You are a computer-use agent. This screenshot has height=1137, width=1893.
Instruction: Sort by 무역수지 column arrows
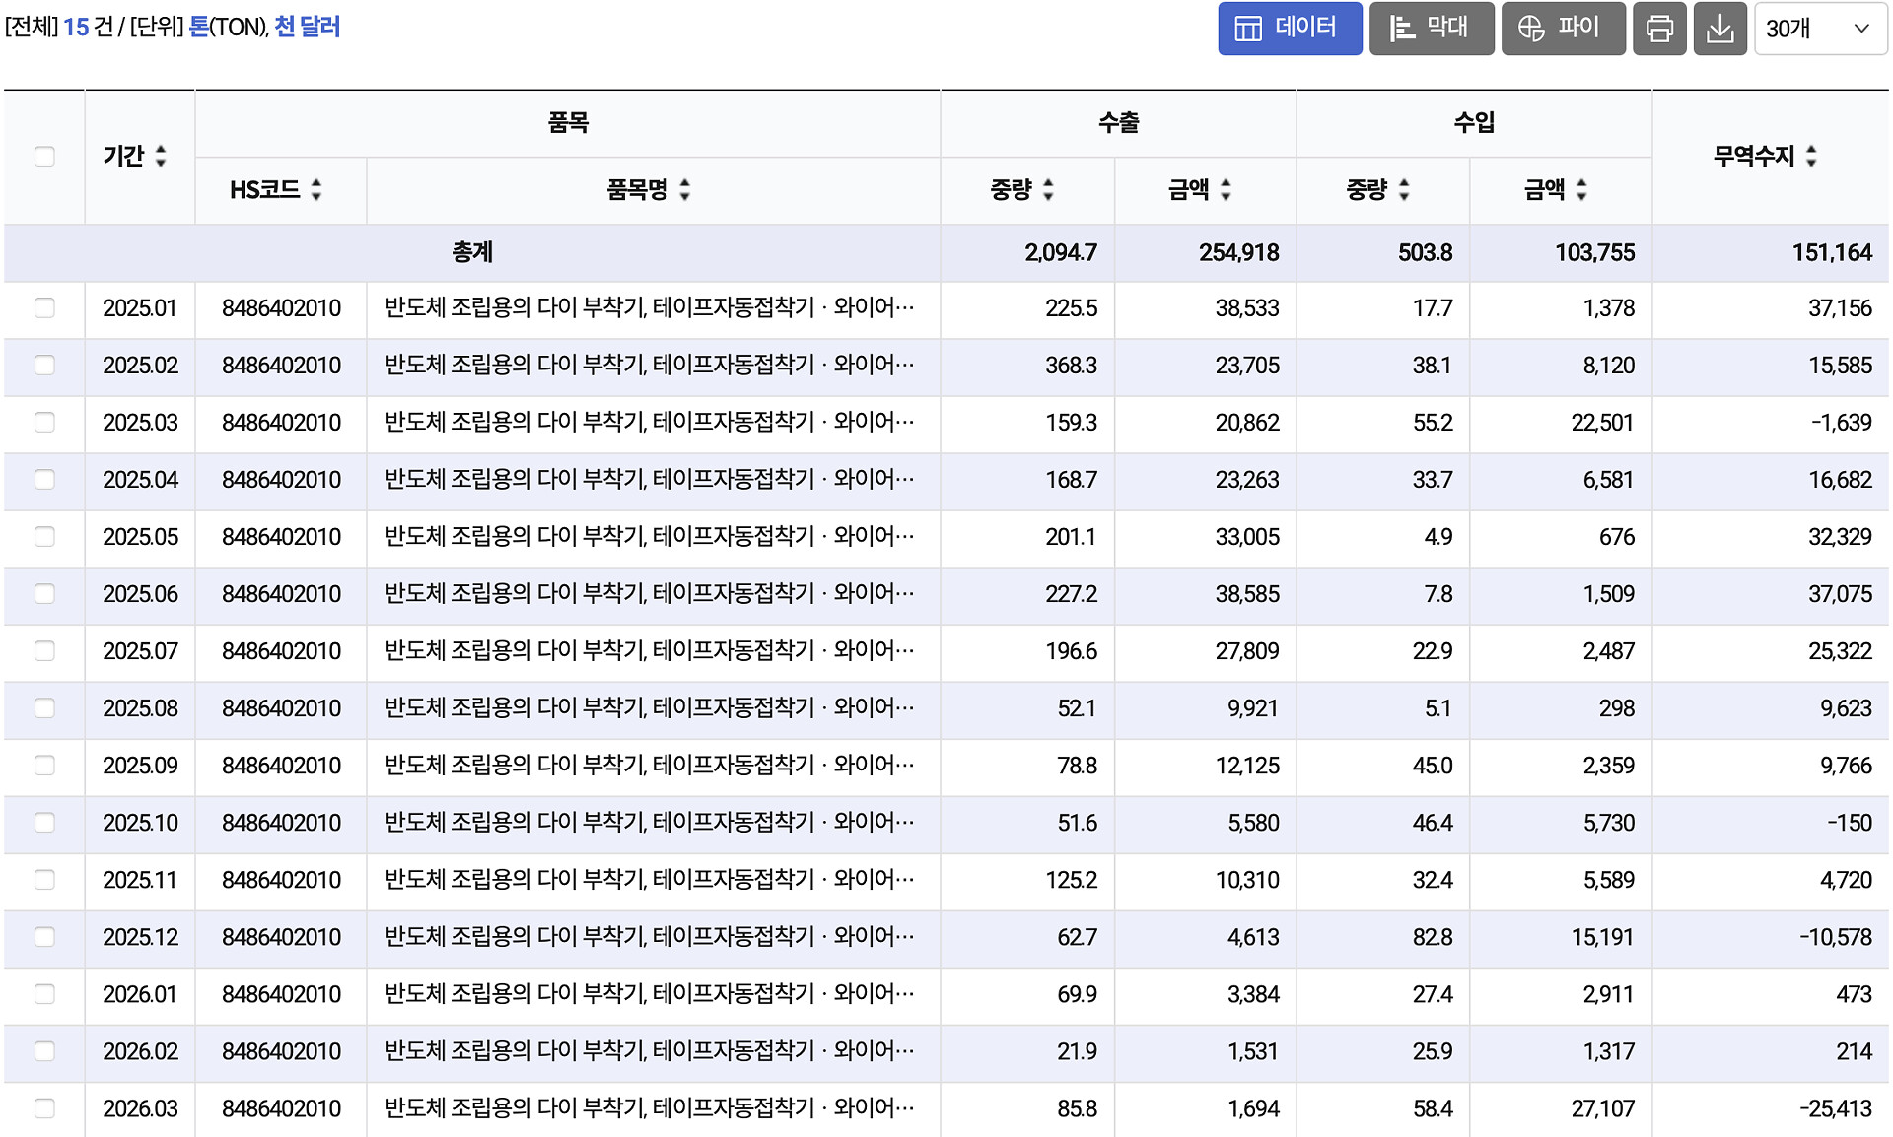[1811, 156]
